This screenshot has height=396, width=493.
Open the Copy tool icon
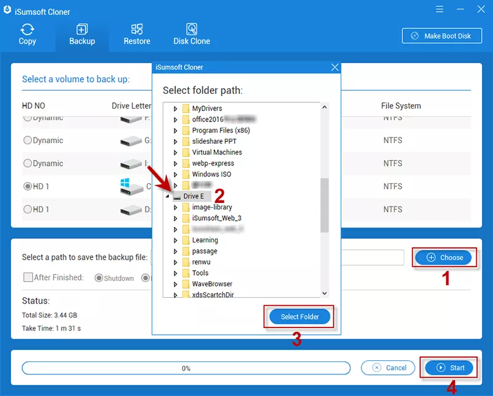coord(27,29)
